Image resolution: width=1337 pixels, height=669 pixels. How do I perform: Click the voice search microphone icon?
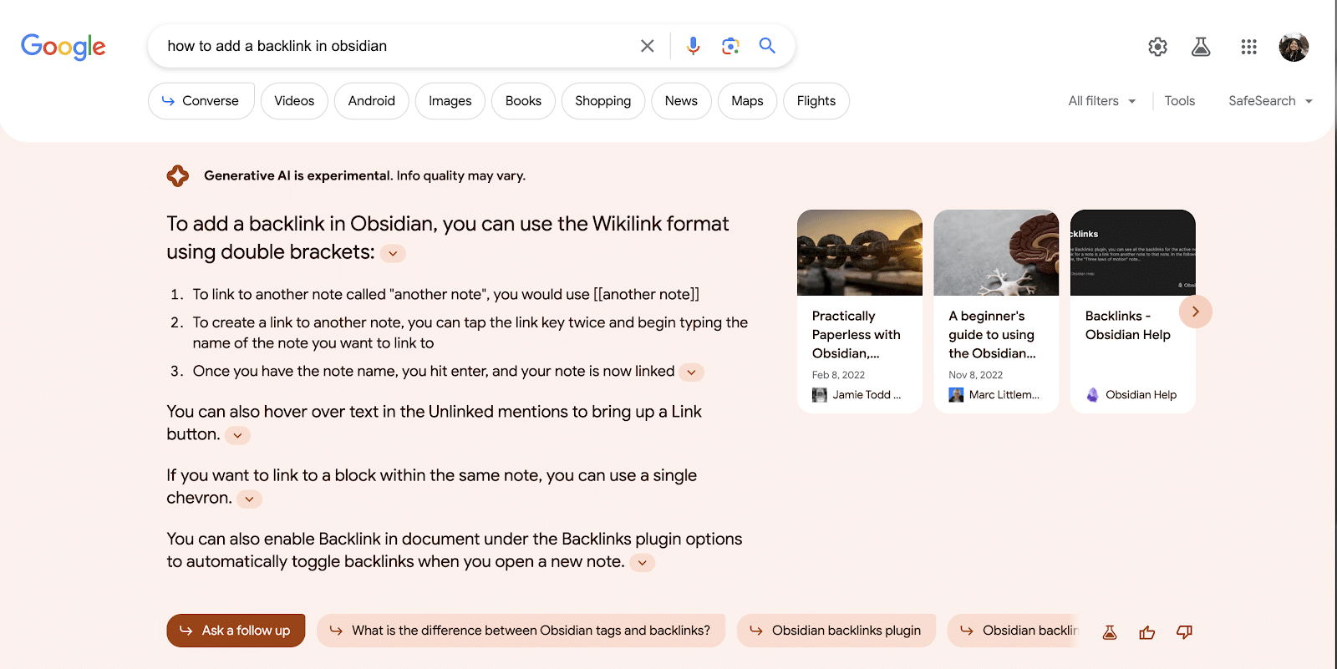coord(693,46)
